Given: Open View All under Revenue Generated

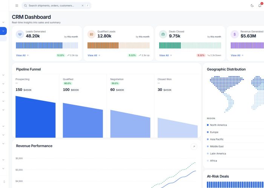Looking at the screenshot, I should (x=237, y=55).
